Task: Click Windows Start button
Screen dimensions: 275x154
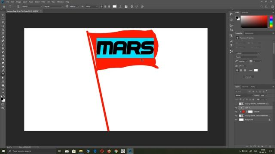Action: coord(3,151)
